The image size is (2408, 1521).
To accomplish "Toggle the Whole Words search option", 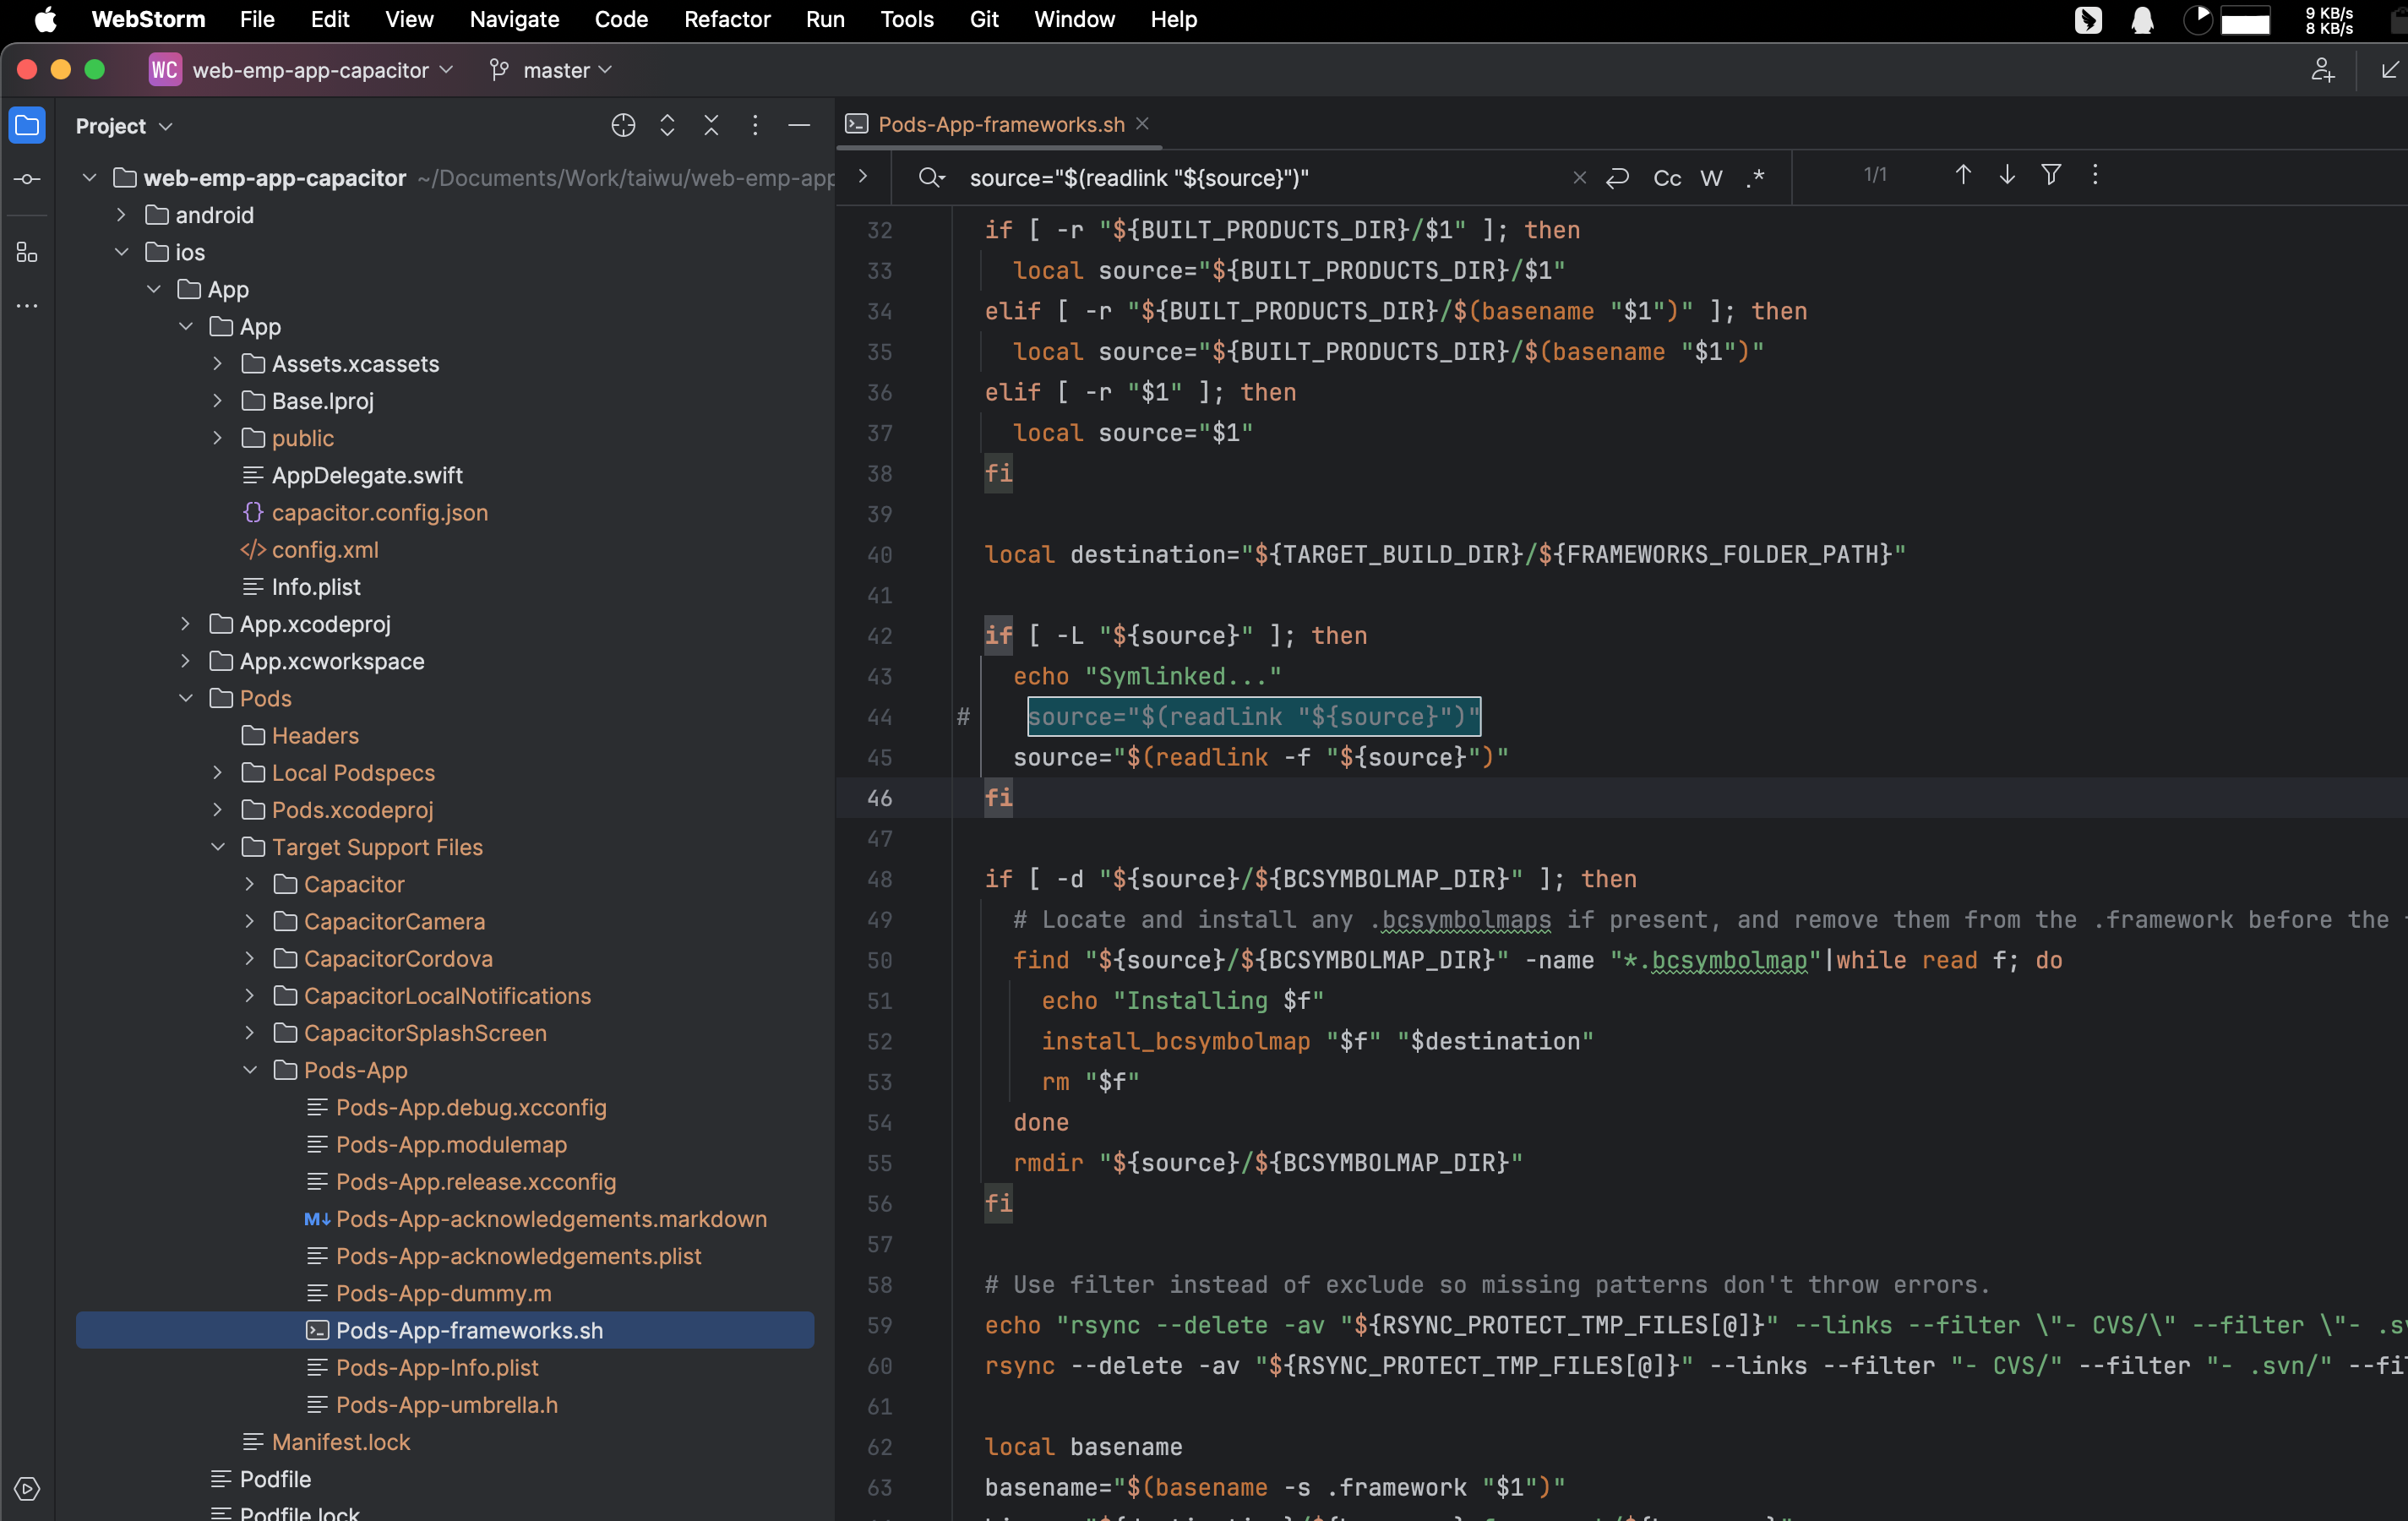I will pyautogui.click(x=1711, y=178).
